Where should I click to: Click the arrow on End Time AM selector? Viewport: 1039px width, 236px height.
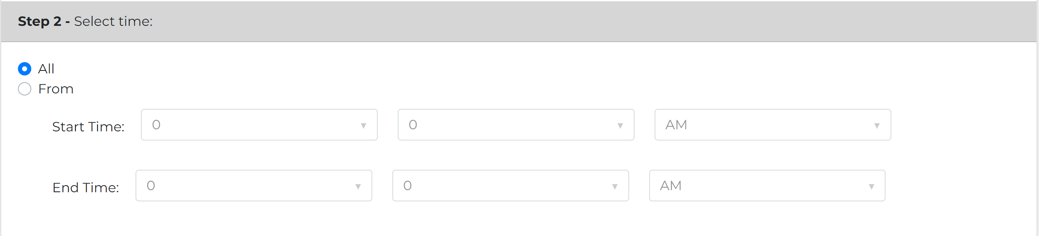(x=871, y=186)
